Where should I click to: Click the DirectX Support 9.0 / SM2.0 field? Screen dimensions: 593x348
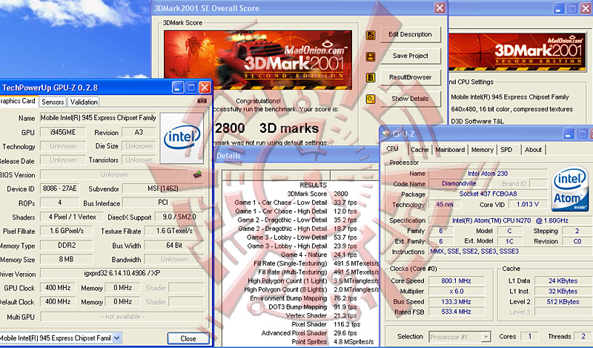pyautogui.click(x=179, y=217)
